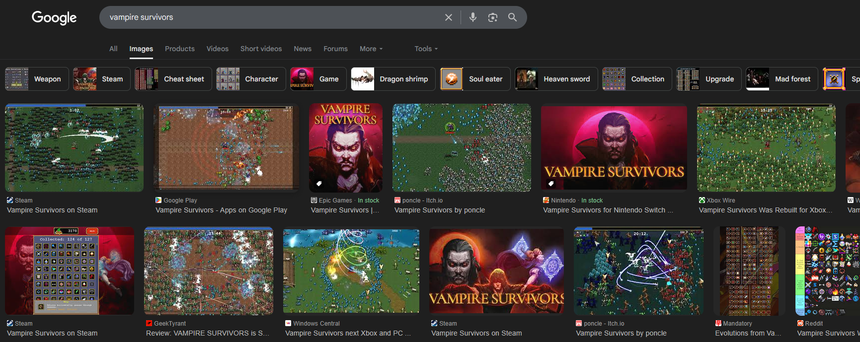Expand the More dropdown
The width and height of the screenshot is (860, 342).
pos(371,49)
